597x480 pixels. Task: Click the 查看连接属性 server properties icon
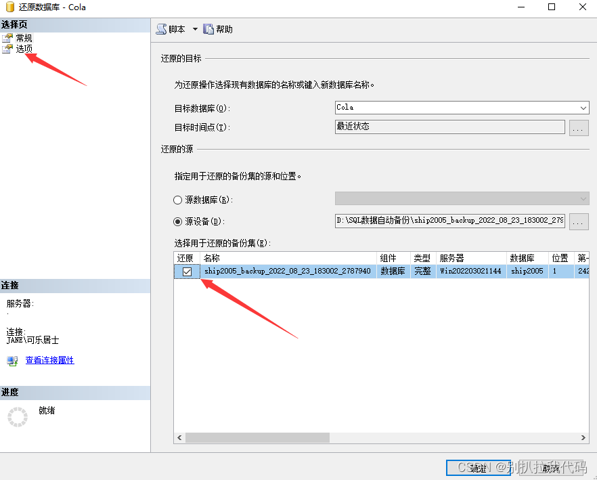(12, 360)
